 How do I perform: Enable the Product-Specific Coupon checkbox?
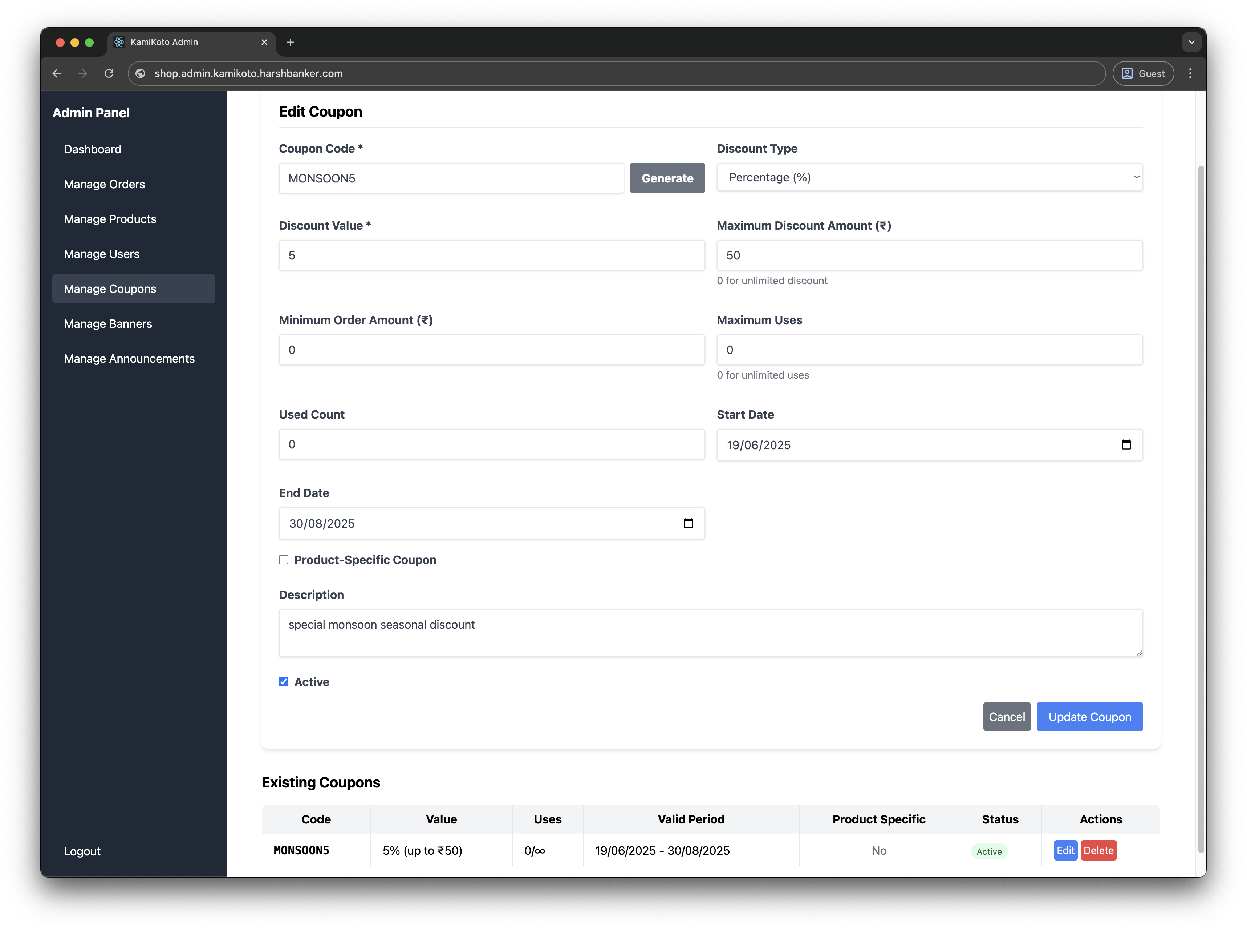pos(284,560)
